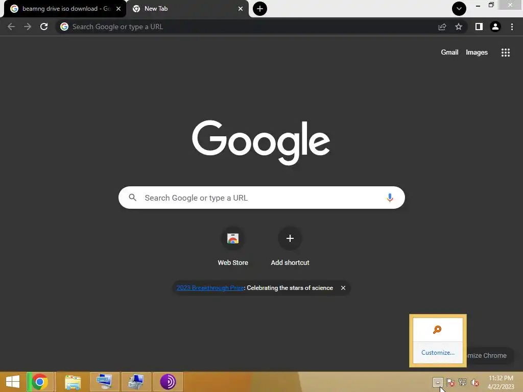523x392 pixels.
Task: Open the Google apps grid
Action: click(x=505, y=53)
